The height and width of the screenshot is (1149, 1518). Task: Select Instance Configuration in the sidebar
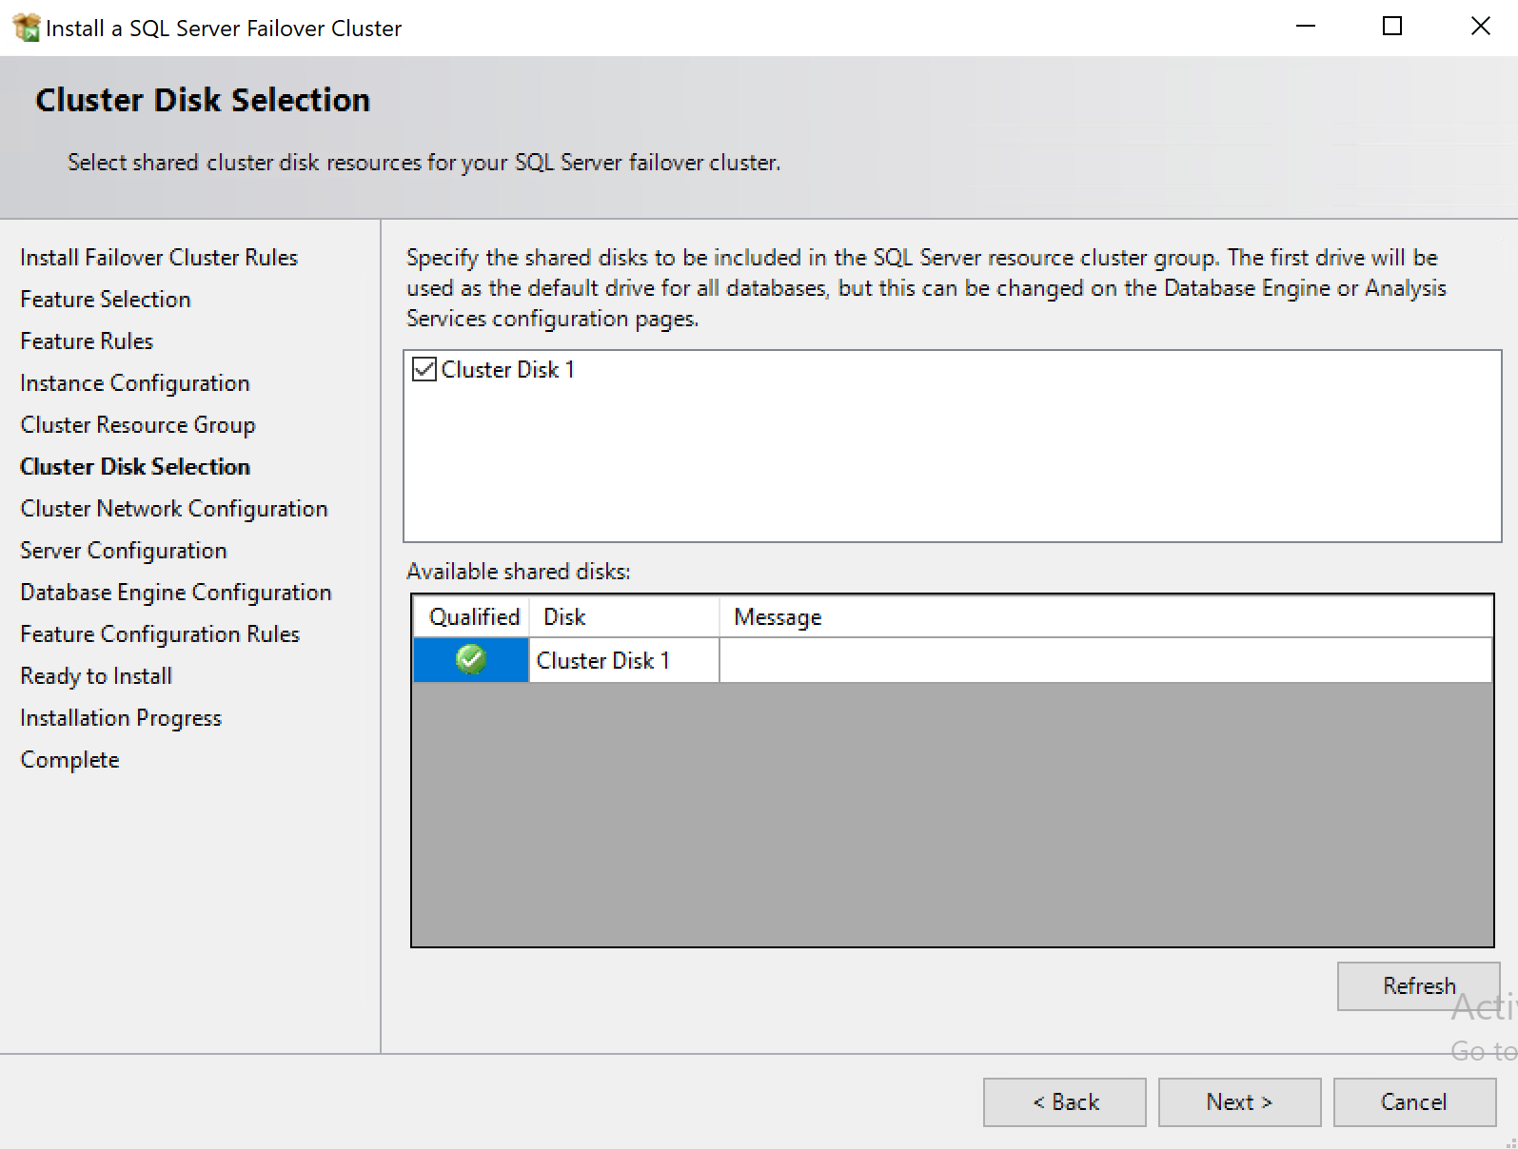[x=135, y=383]
